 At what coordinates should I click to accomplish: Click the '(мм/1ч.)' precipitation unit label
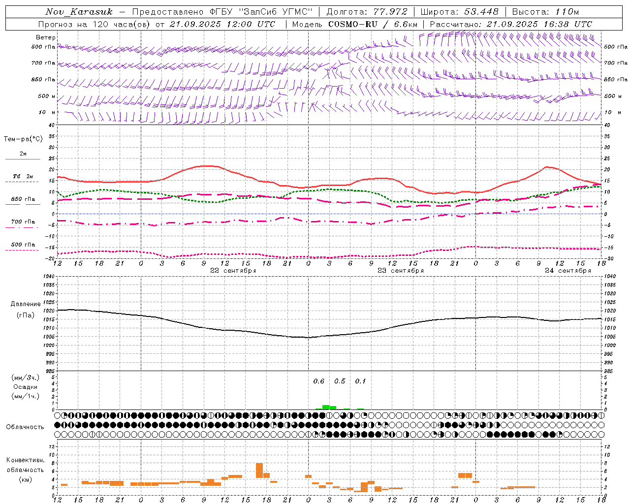click(26, 396)
